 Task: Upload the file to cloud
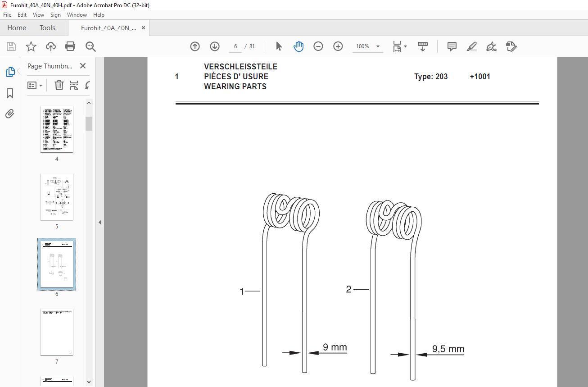pyautogui.click(x=51, y=46)
